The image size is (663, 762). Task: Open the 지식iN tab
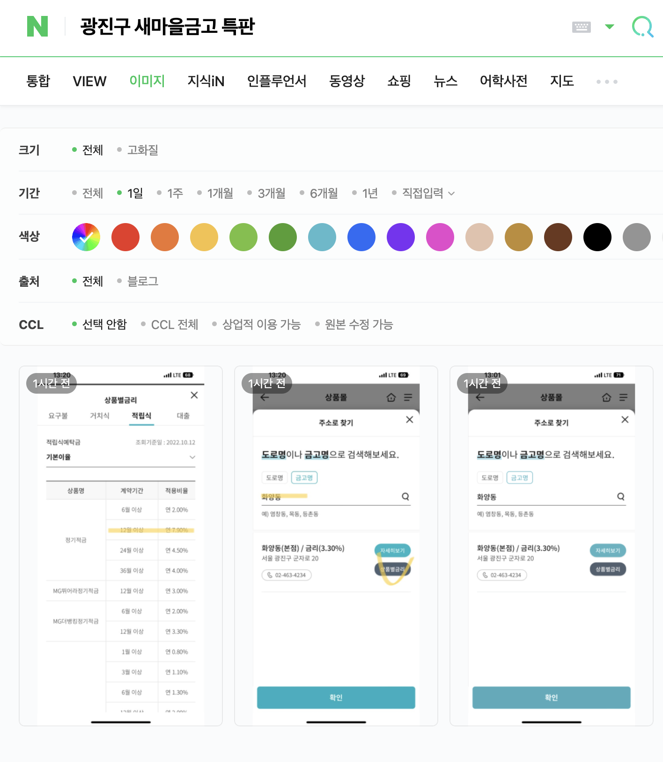206,81
